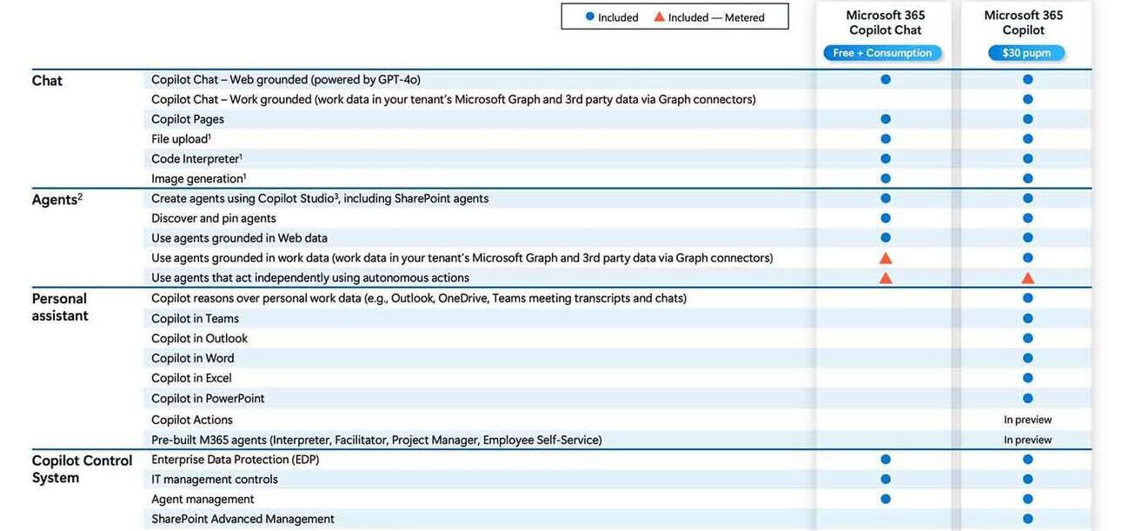1123x531 pixels.
Task: Select the Microsoft 365 Copilot column header
Action: pyautogui.click(x=1024, y=23)
